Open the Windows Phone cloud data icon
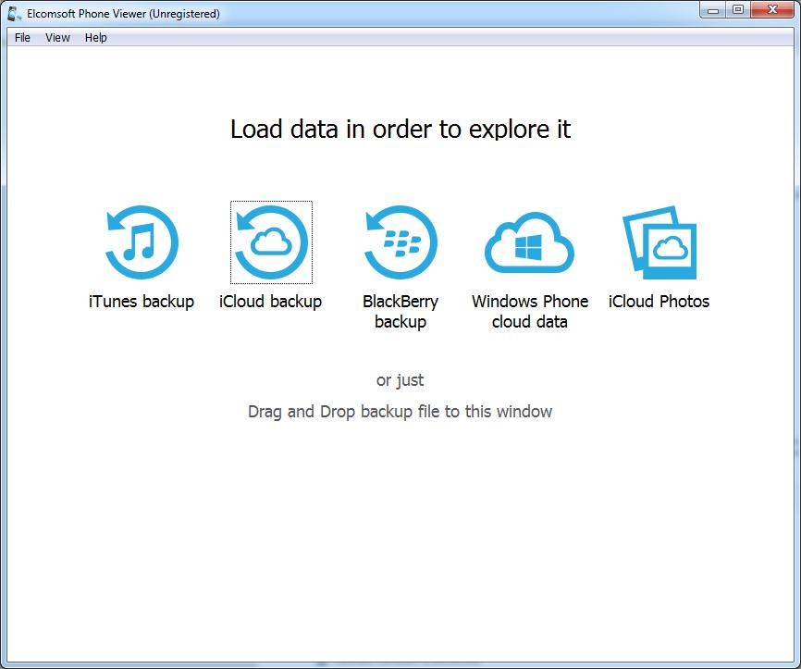Screen dimensions: 801x669 [529, 241]
